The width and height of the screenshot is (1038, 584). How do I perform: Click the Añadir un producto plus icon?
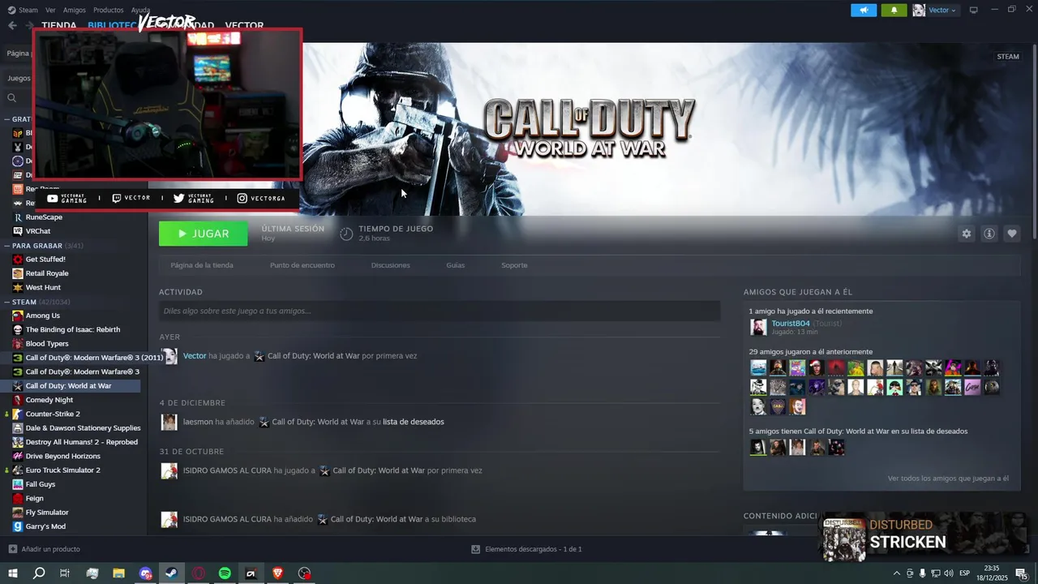pos(12,549)
